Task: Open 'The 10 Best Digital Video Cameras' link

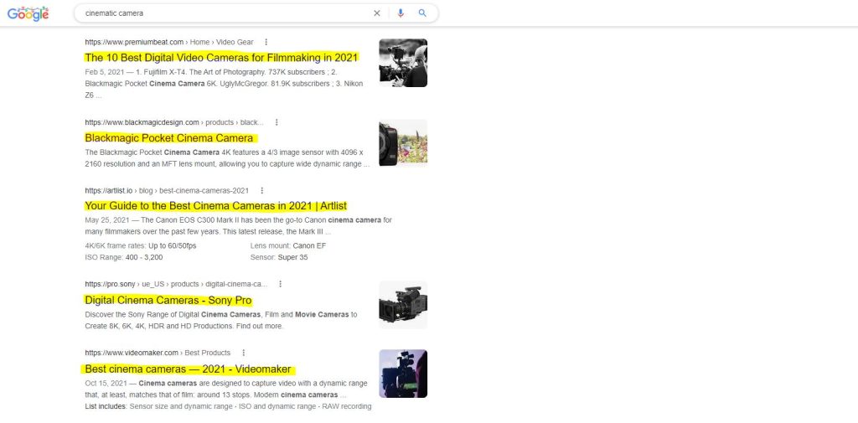Action: pyautogui.click(x=221, y=58)
